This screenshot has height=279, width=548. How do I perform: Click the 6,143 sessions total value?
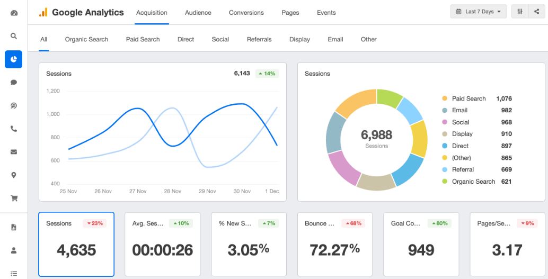click(x=242, y=74)
